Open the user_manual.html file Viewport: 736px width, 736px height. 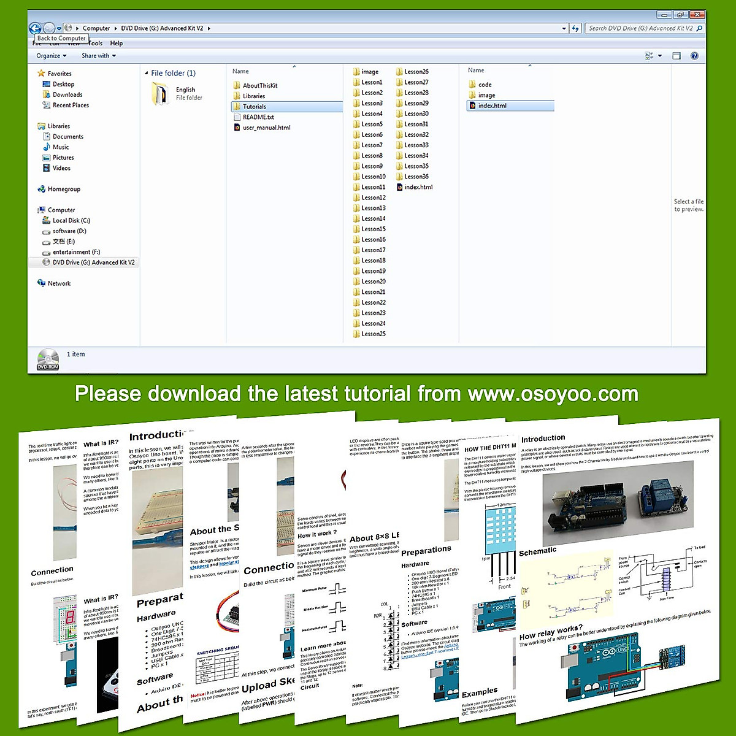click(x=266, y=127)
